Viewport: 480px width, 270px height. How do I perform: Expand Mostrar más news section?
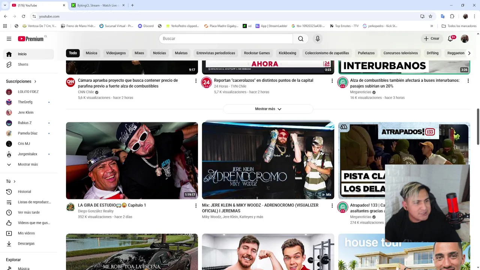pyautogui.click(x=268, y=109)
